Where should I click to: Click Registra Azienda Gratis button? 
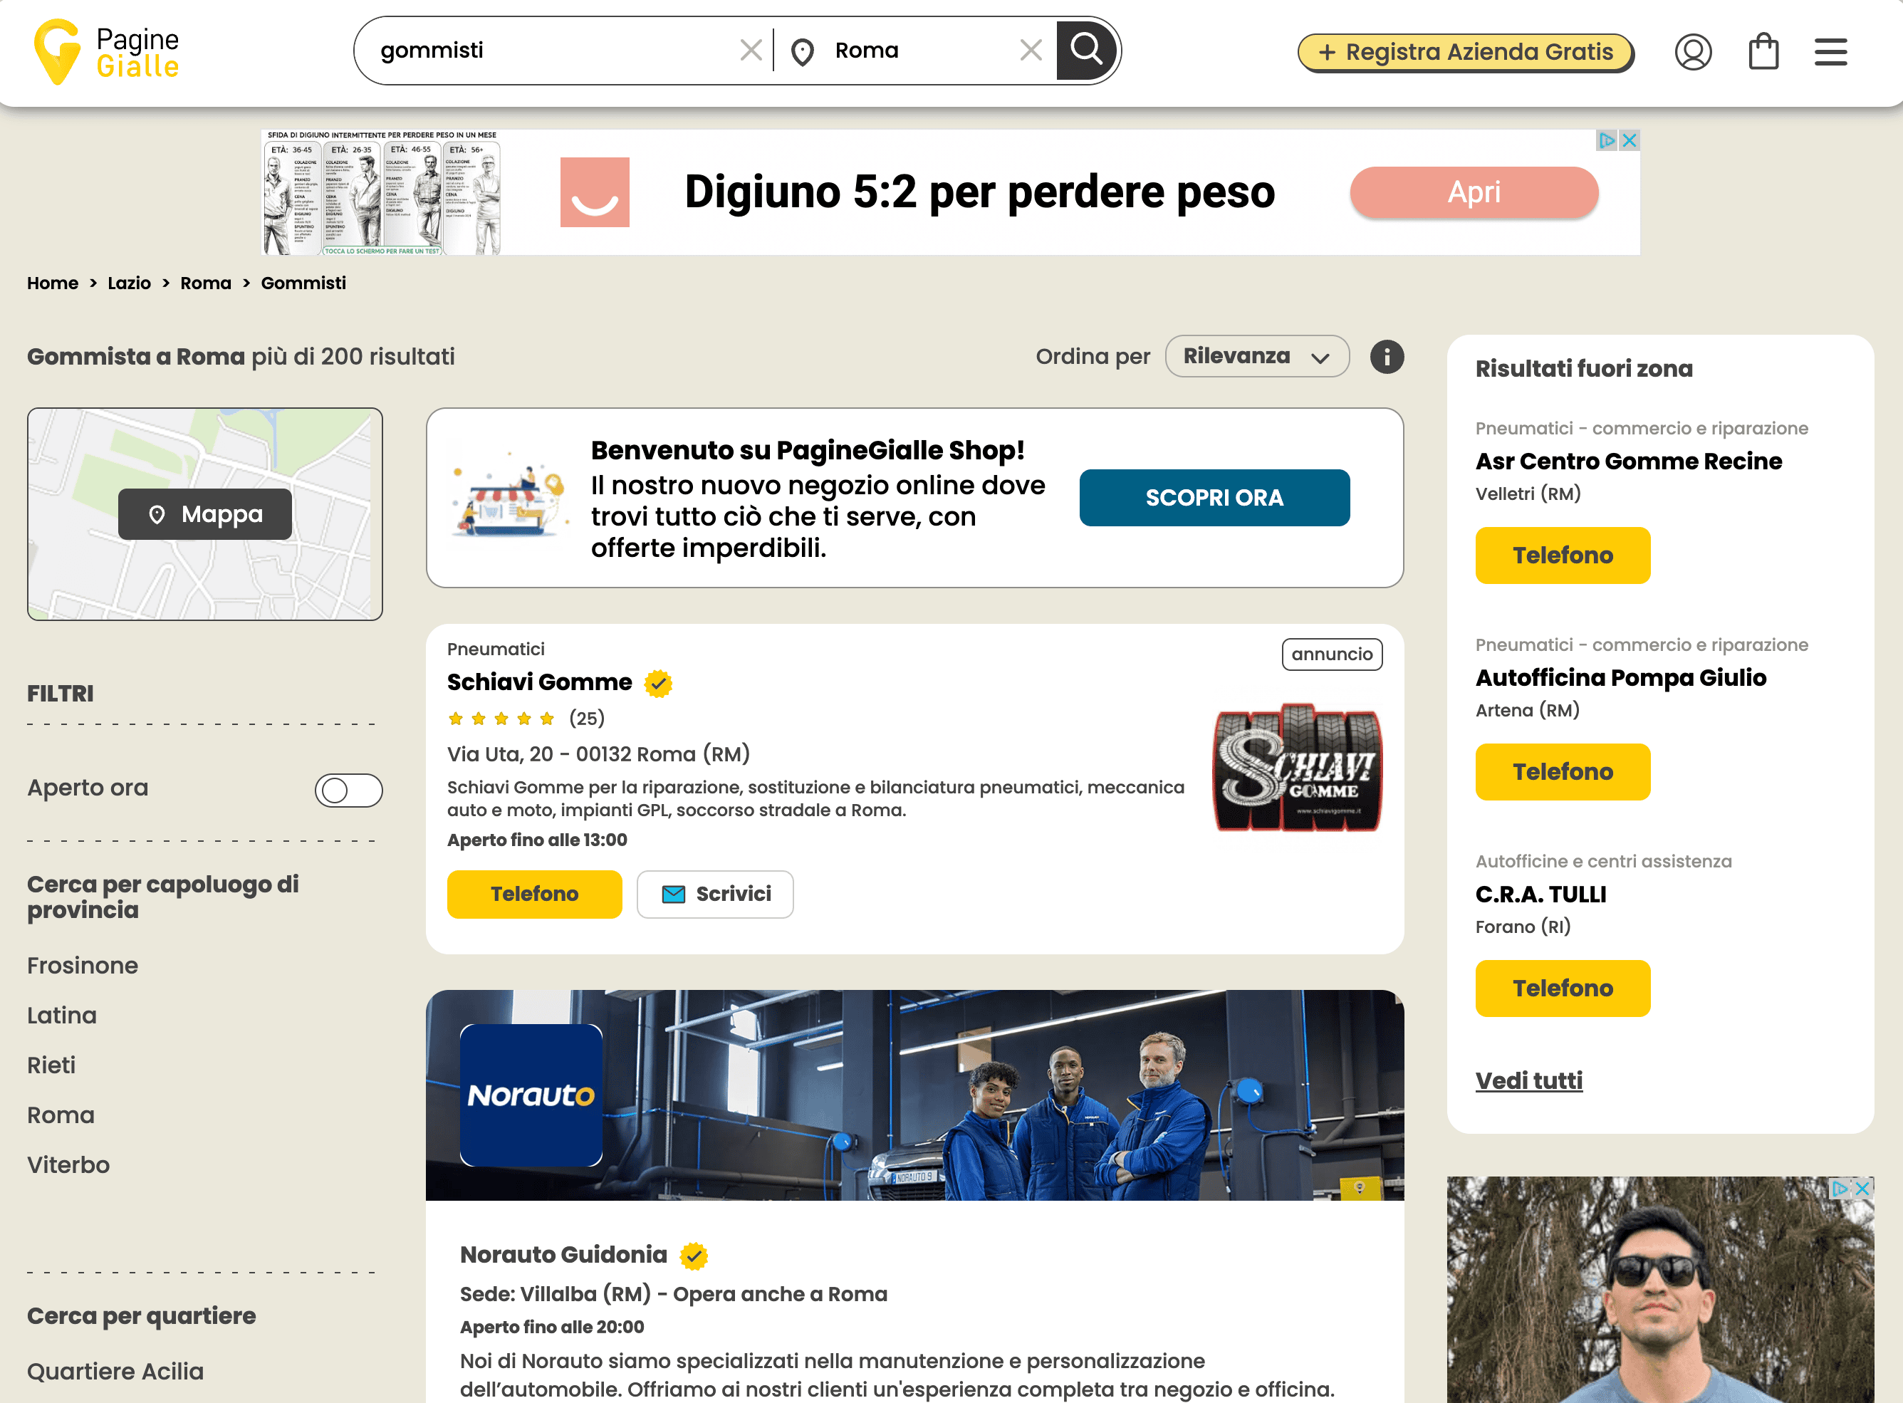point(1465,53)
